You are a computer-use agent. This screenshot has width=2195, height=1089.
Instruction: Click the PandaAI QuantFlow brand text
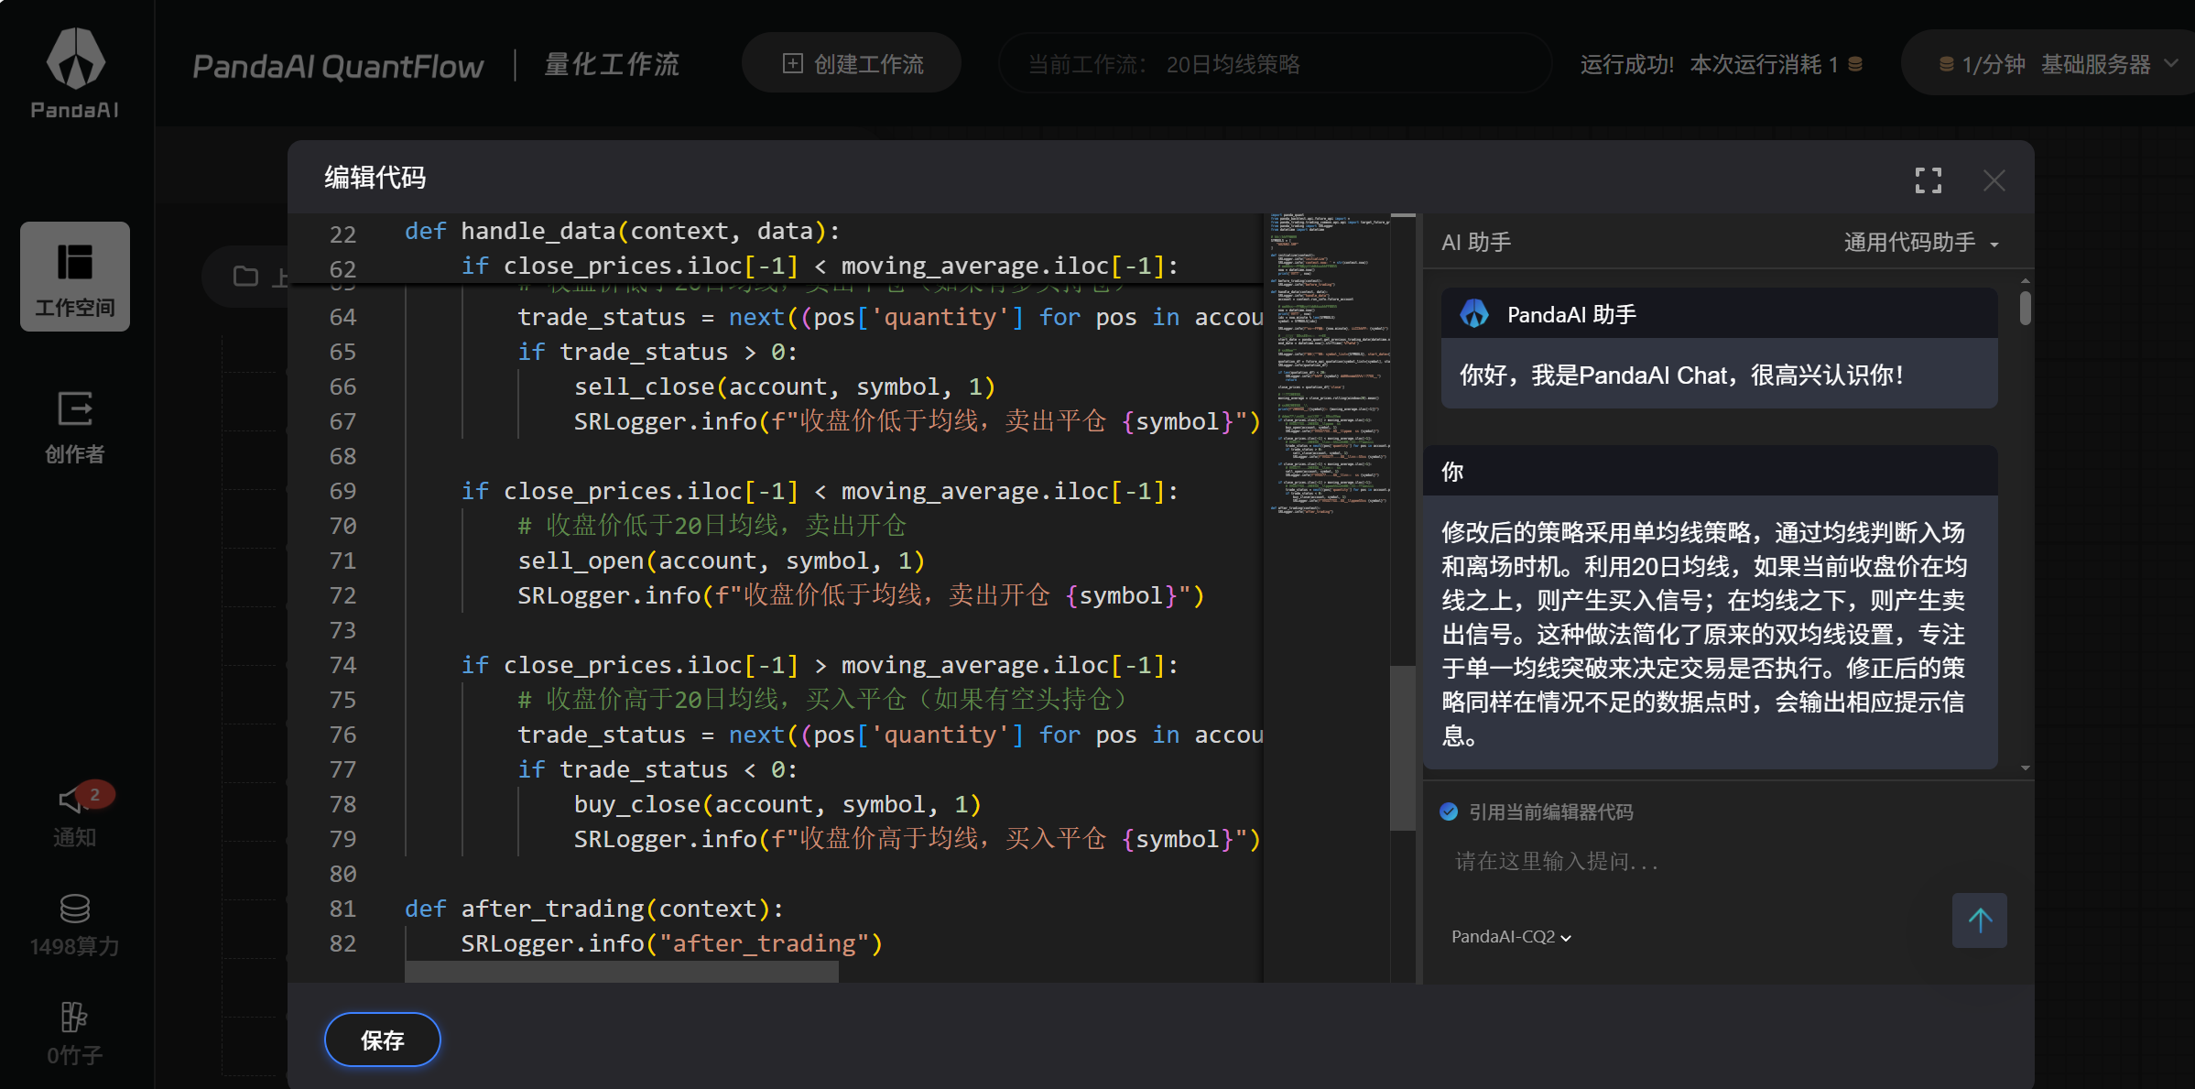338,66
